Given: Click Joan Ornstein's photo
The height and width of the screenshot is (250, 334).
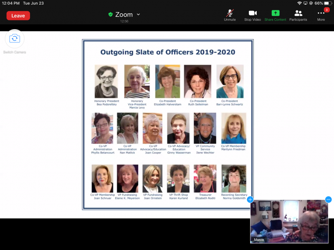Looking at the screenshot, I should (152, 179).
